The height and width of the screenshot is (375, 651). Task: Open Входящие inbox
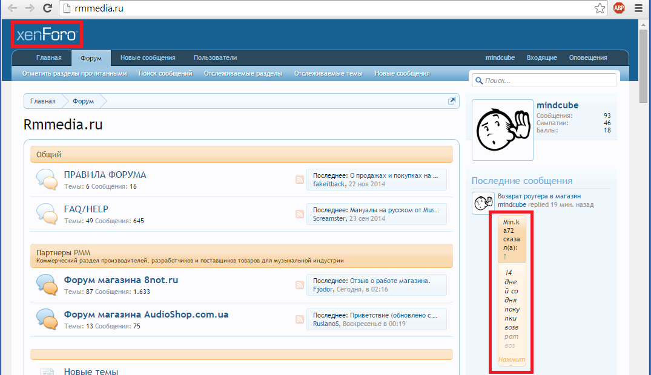pyautogui.click(x=542, y=57)
